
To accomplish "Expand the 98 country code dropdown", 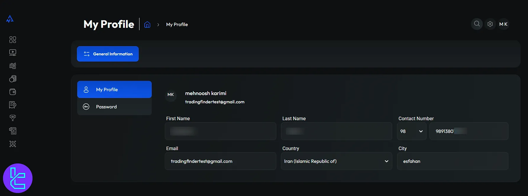I will coord(411,131).
